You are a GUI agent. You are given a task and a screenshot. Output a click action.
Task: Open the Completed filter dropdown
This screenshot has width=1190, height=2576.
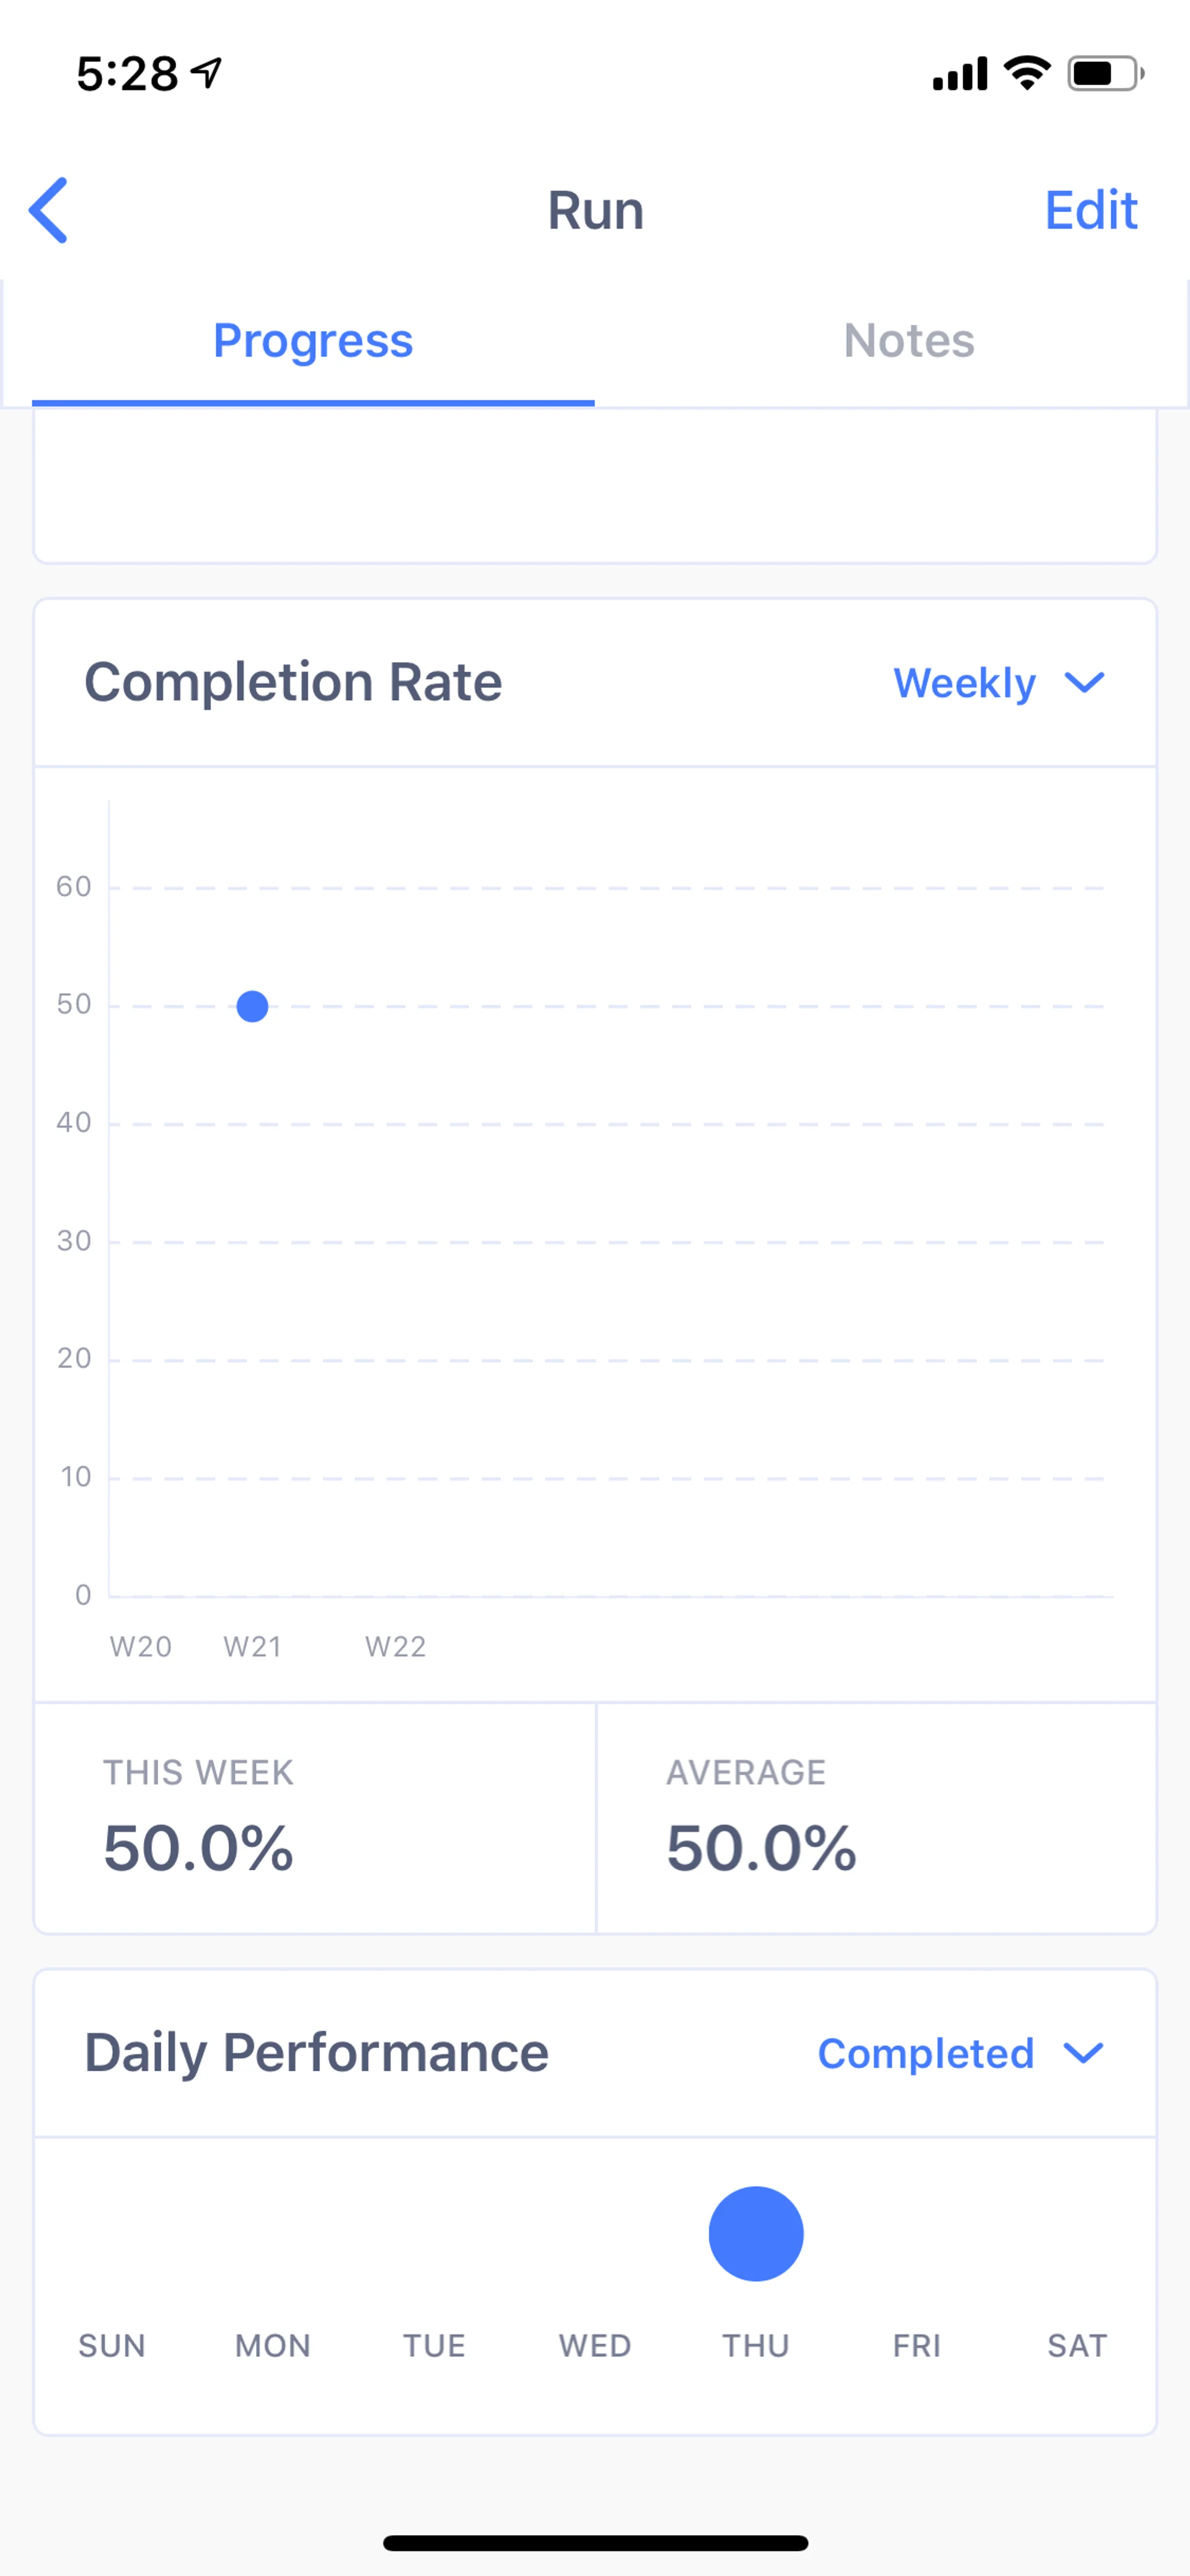click(926, 2054)
